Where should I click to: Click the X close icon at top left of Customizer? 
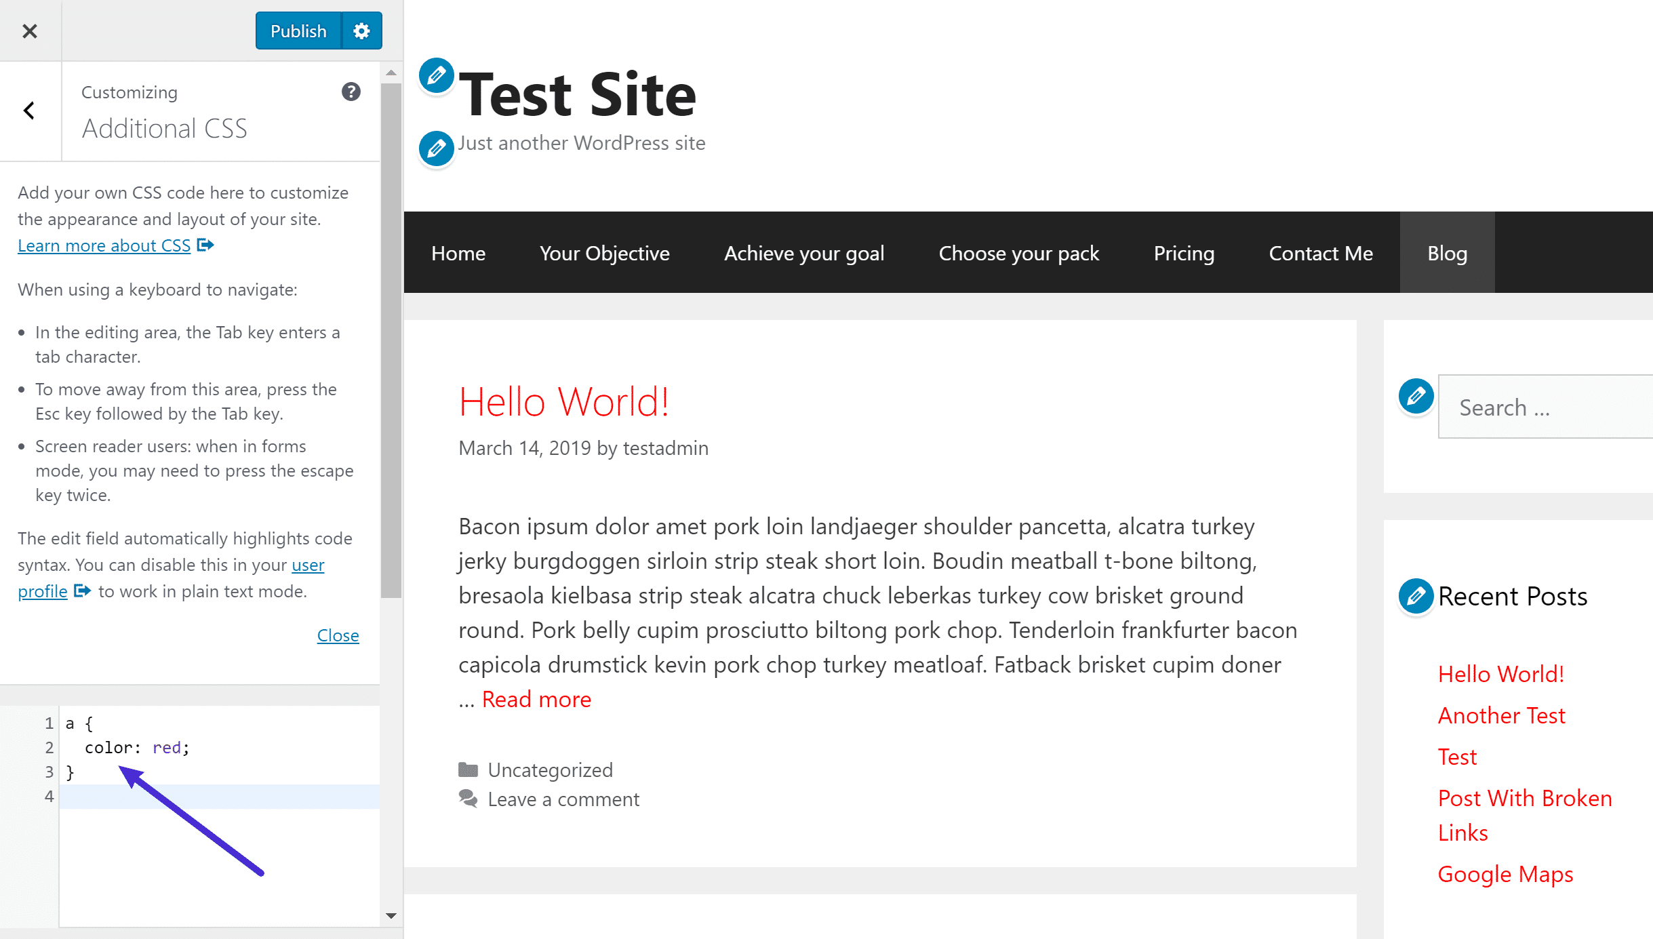pos(30,31)
